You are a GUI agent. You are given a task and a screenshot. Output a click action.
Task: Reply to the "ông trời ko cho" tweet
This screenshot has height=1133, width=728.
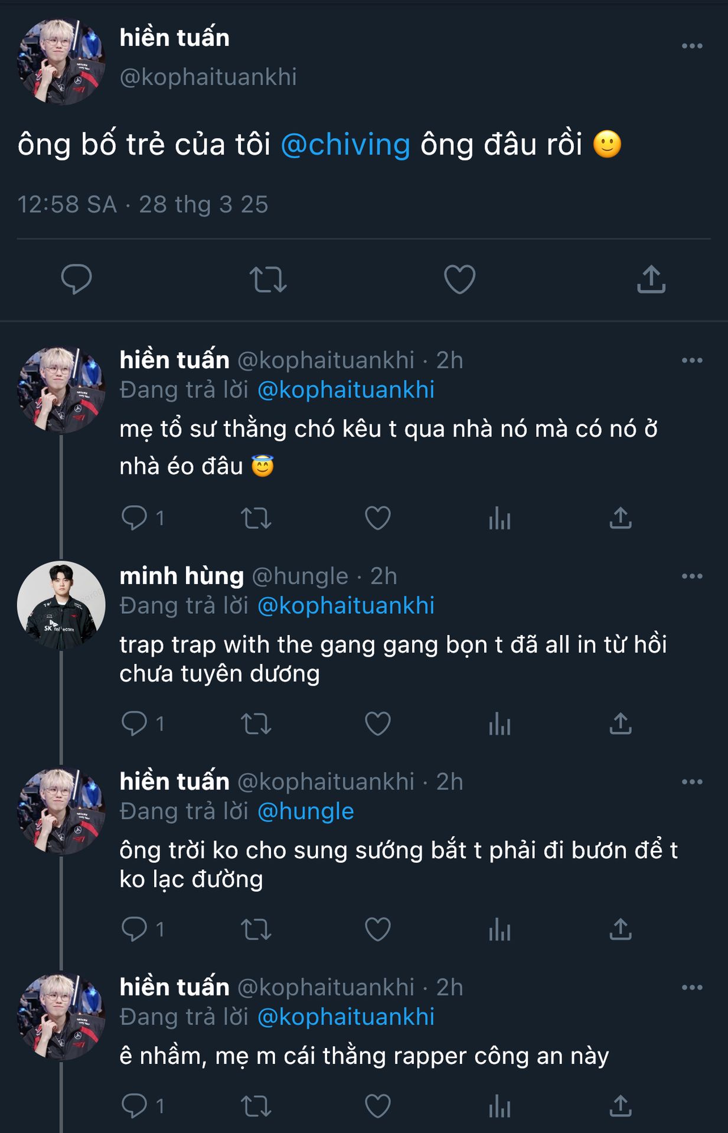pos(135,929)
